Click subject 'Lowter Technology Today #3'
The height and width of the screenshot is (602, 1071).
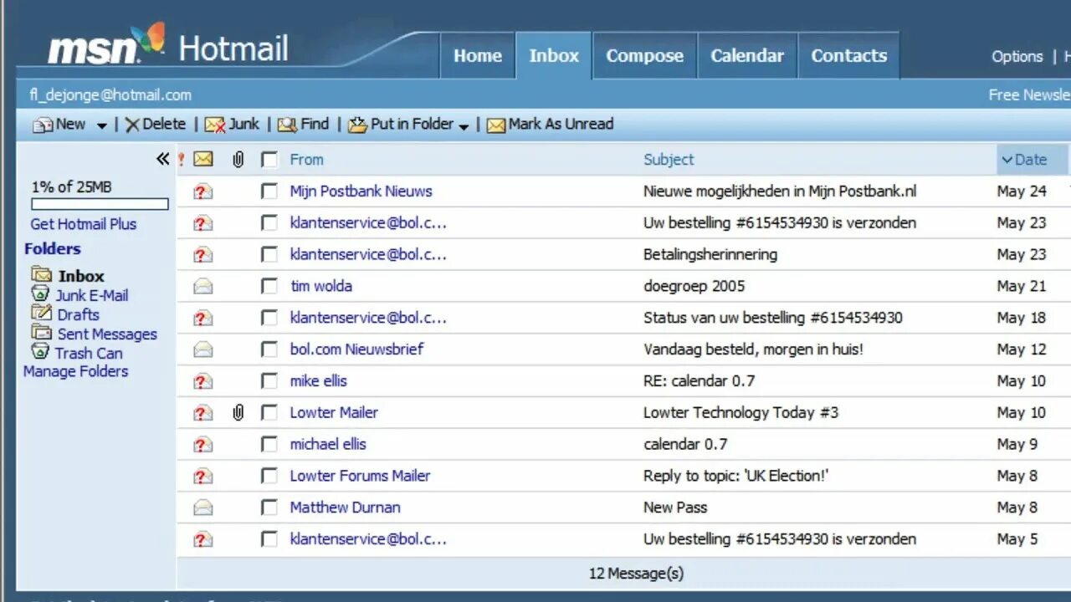click(740, 412)
